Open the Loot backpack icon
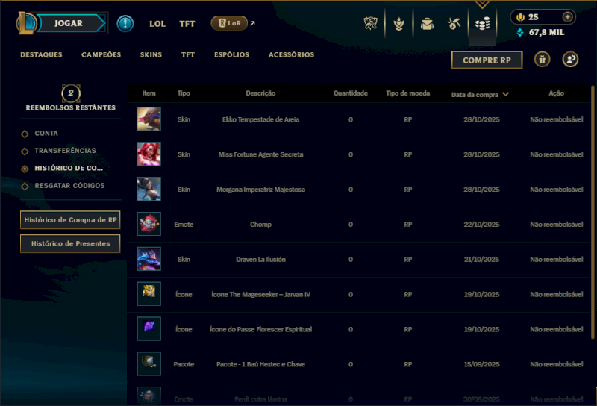This screenshot has height=406, width=597. 427,24
